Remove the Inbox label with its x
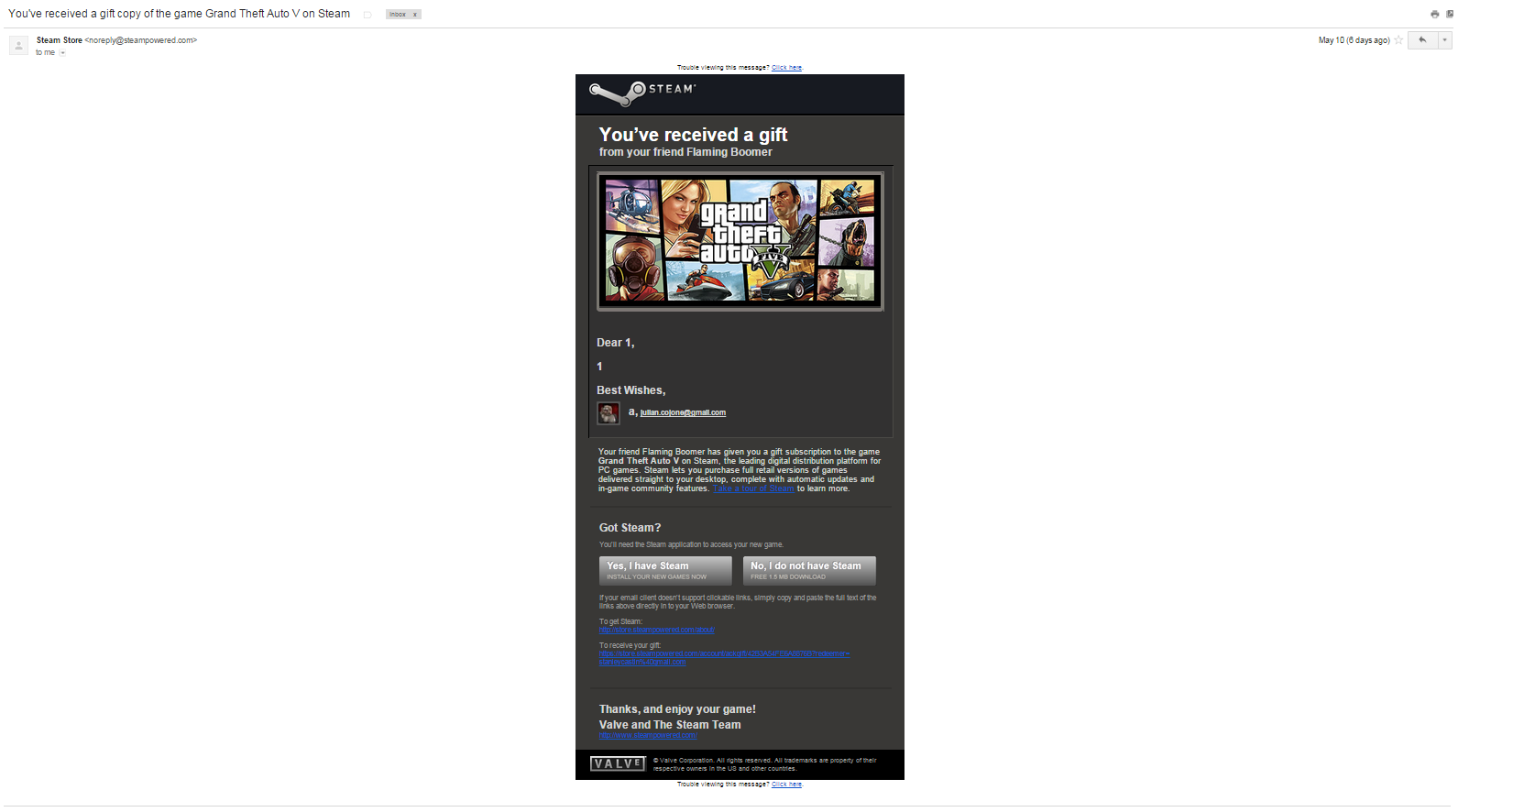 click(415, 15)
